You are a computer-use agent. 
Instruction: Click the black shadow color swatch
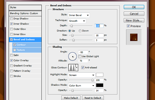click(99, 85)
